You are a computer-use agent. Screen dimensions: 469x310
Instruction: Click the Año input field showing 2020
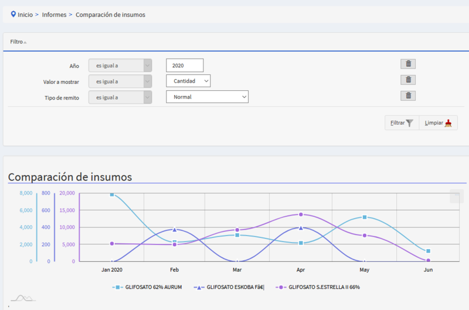pos(185,65)
